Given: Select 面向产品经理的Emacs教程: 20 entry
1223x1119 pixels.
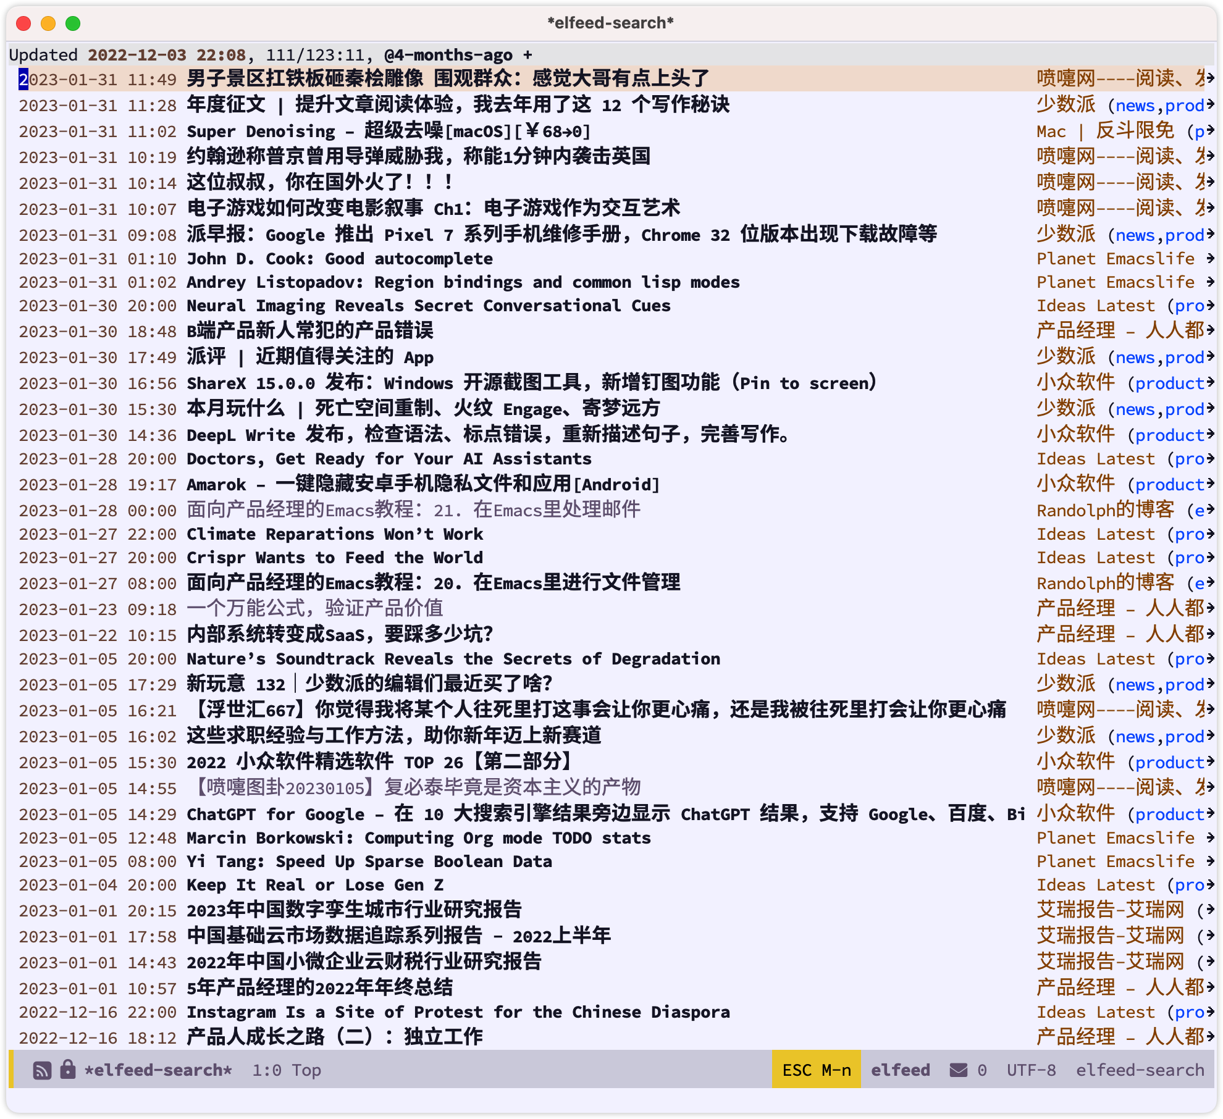Looking at the screenshot, I should click(434, 583).
